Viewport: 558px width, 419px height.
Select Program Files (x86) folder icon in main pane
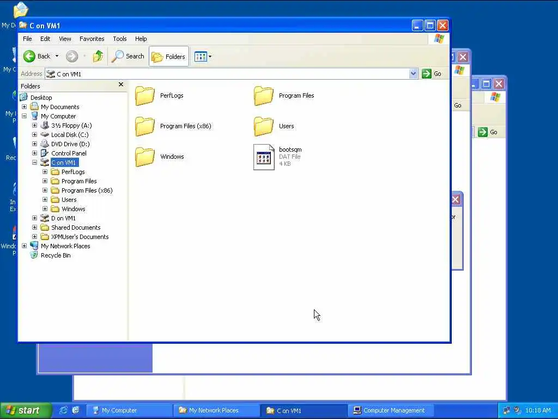[144, 126]
